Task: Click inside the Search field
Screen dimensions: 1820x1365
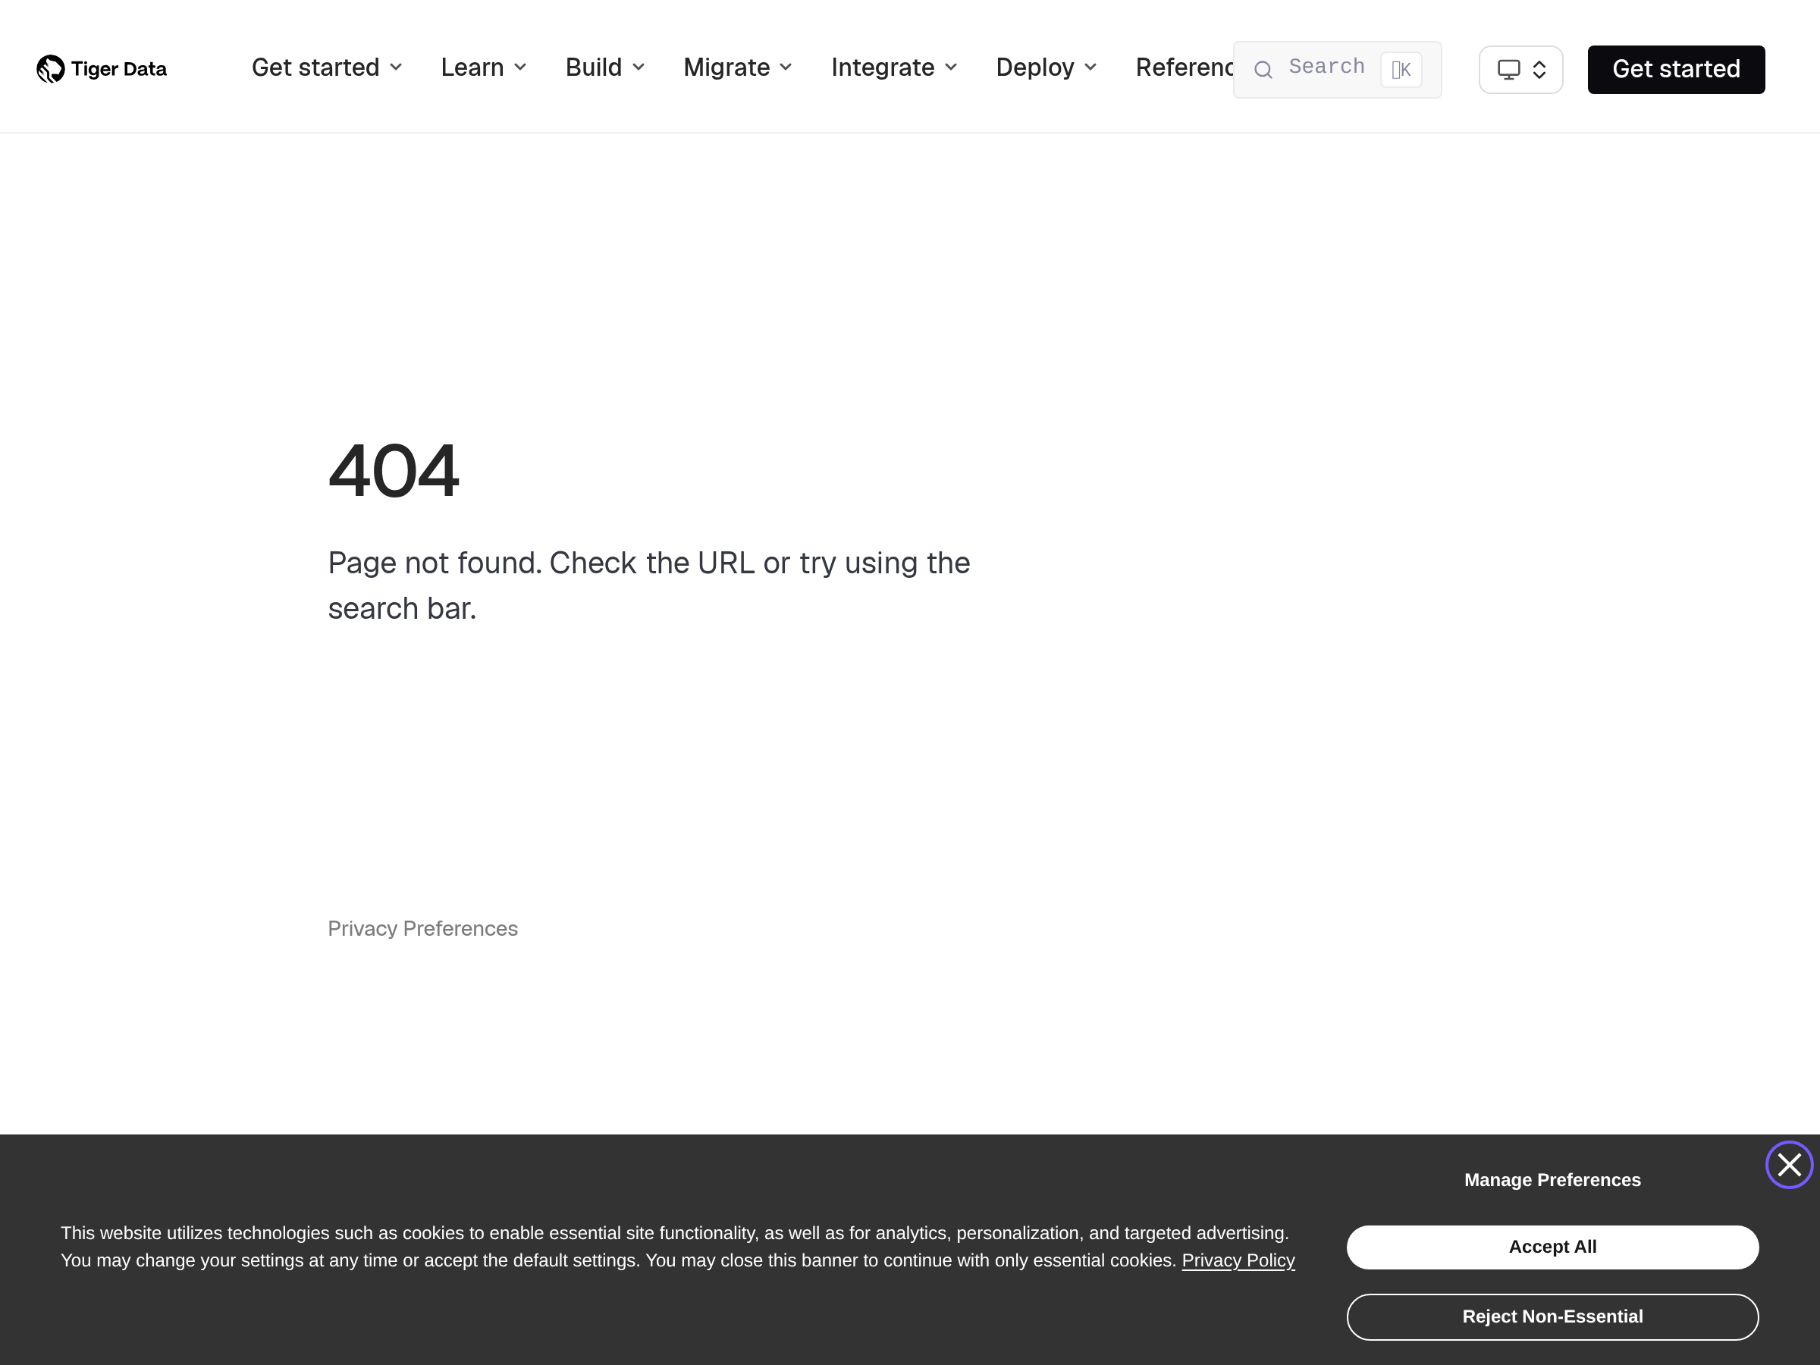Action: (1326, 67)
